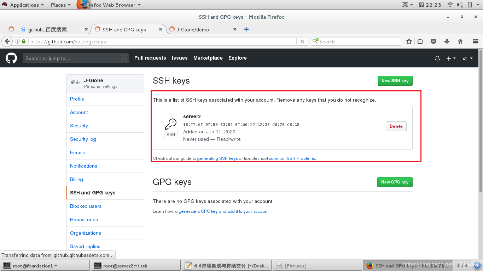483x271 pixels.
Task: Open the Downloads arrow icon
Action: click(x=447, y=41)
